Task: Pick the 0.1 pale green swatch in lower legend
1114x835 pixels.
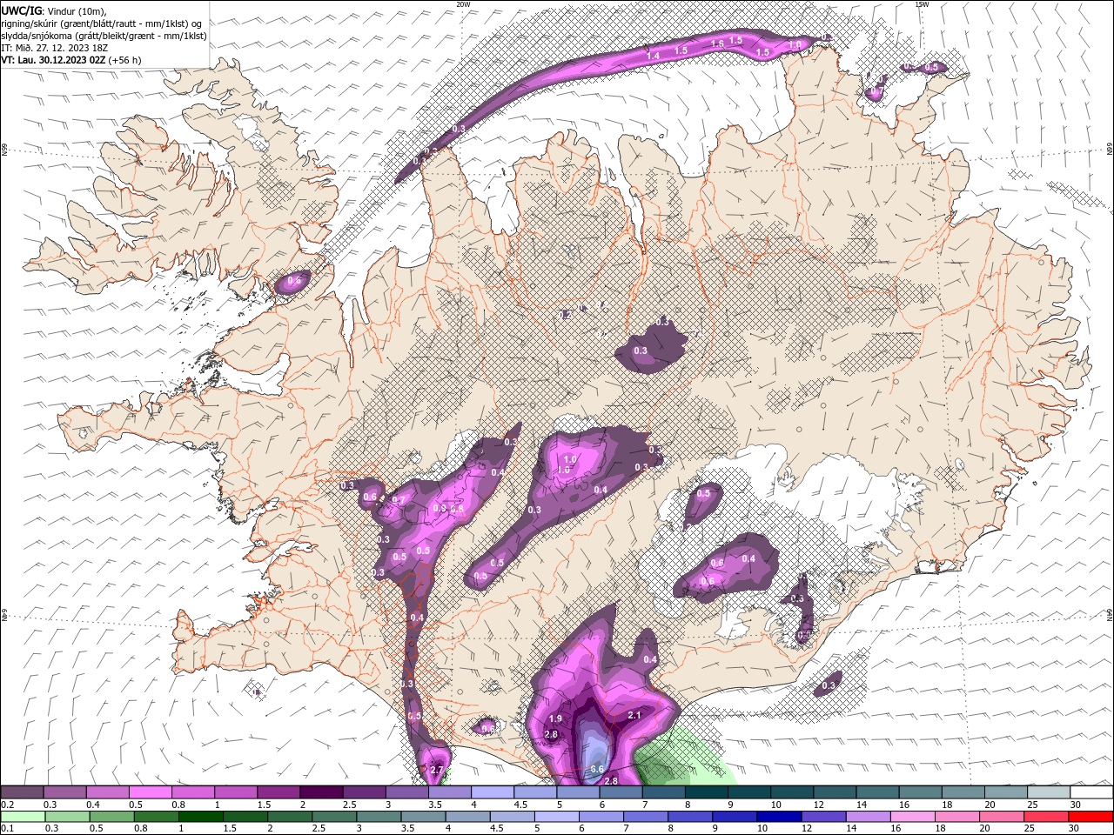Action: 23,817
